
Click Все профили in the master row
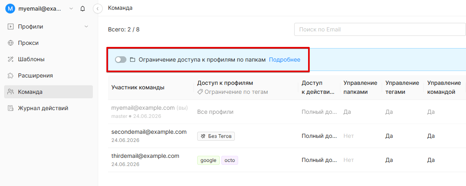pyautogui.click(x=215, y=112)
